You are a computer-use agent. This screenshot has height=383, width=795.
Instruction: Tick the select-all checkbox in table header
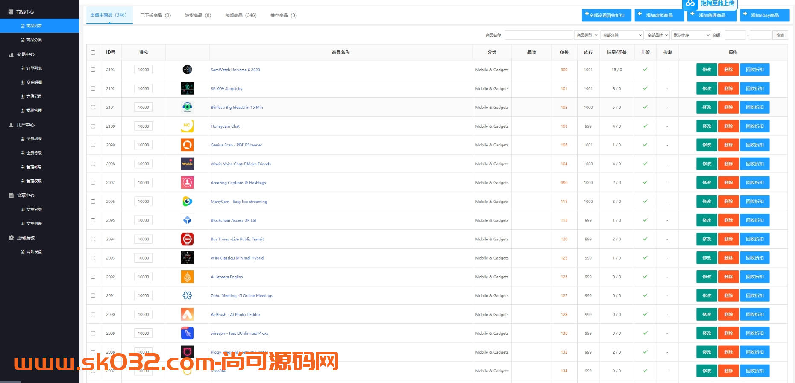click(93, 53)
